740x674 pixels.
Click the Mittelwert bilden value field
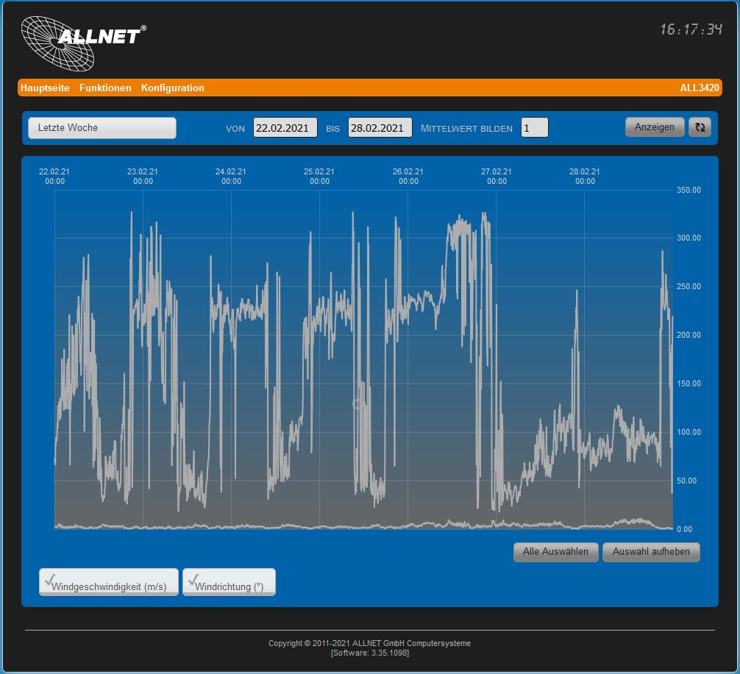point(535,128)
